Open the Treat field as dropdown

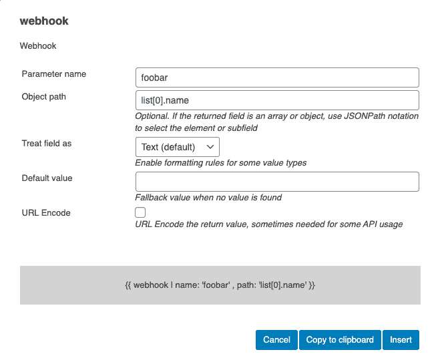(177, 146)
